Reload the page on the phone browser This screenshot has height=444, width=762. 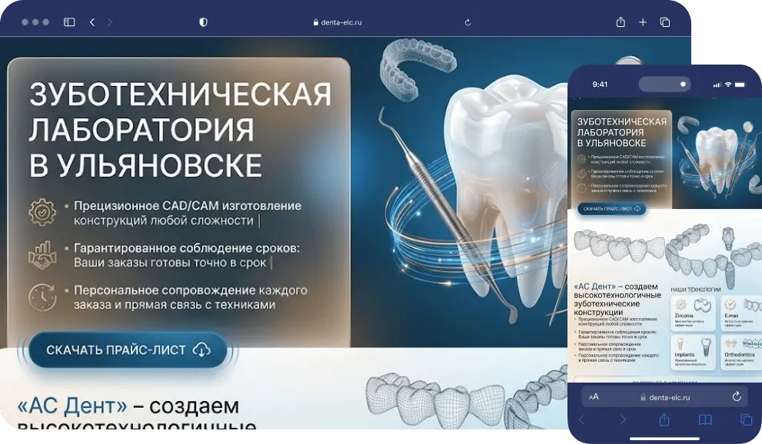737,397
